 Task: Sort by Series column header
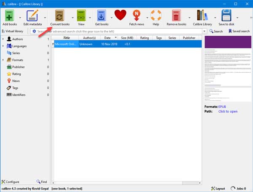[172, 38]
